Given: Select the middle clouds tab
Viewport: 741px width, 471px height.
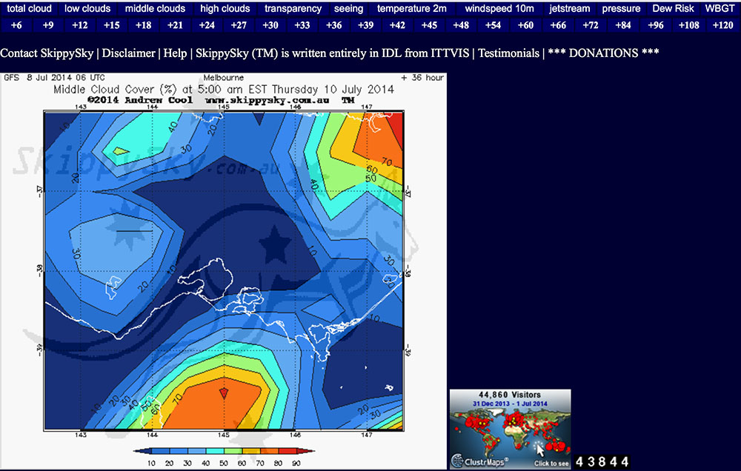Looking at the screenshot, I should [155, 8].
